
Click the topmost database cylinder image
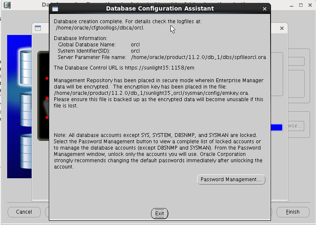(26, 67)
